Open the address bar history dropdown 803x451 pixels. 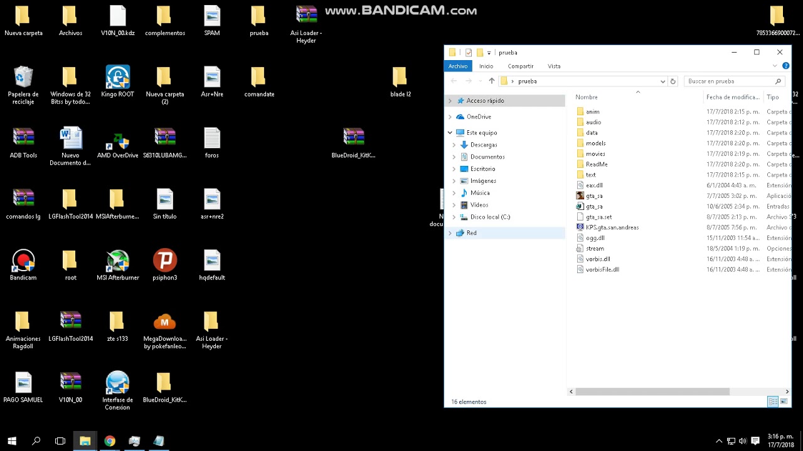point(662,81)
